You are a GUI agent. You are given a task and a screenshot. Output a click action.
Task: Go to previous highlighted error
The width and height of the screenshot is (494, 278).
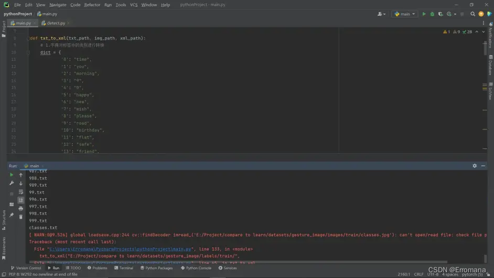477,32
